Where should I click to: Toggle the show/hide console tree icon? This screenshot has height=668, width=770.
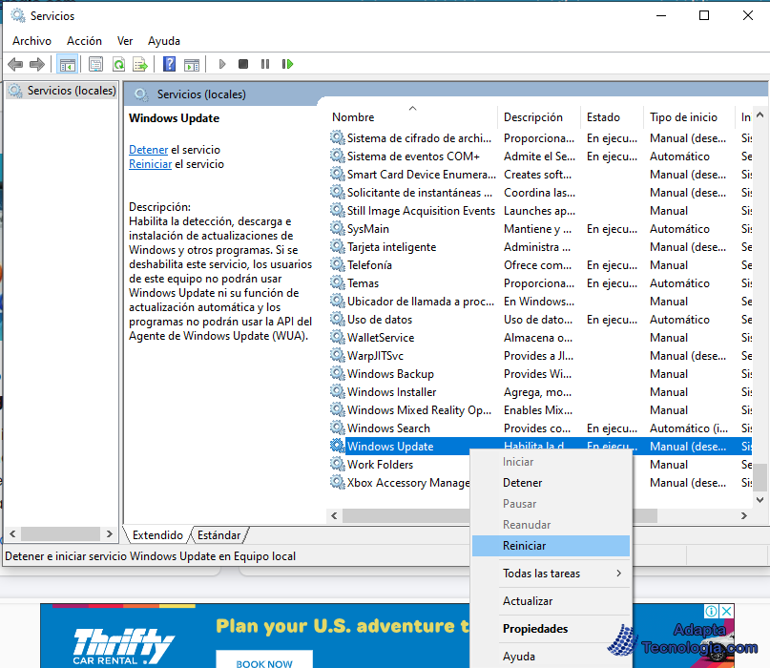(x=68, y=64)
